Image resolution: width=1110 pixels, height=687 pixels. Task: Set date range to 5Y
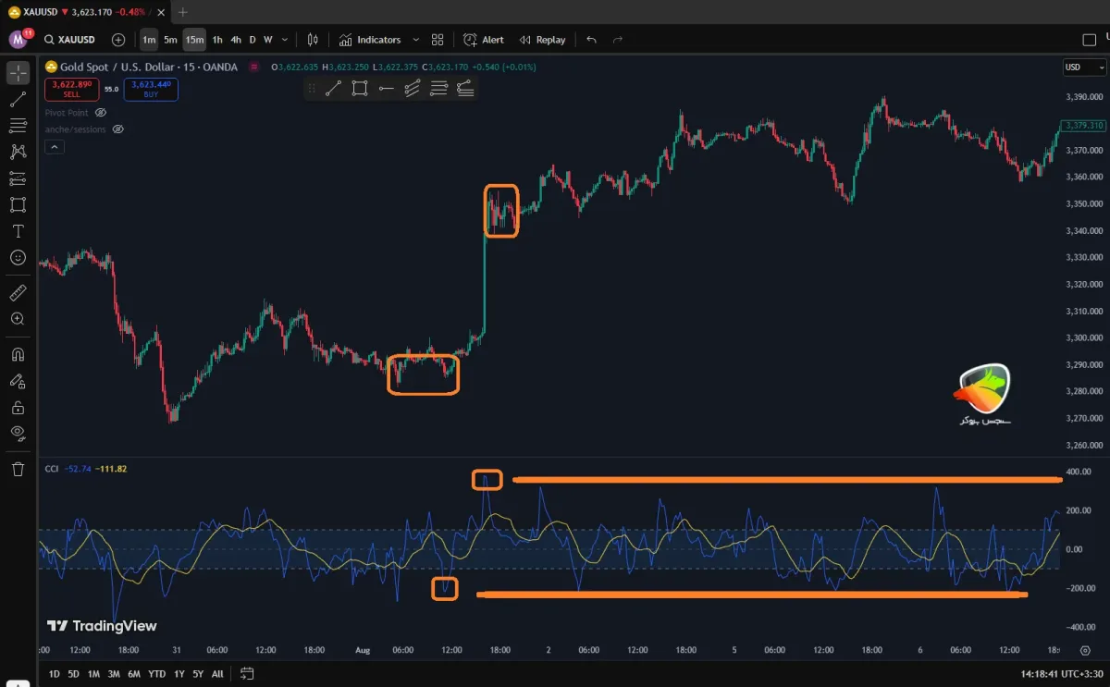point(198,674)
